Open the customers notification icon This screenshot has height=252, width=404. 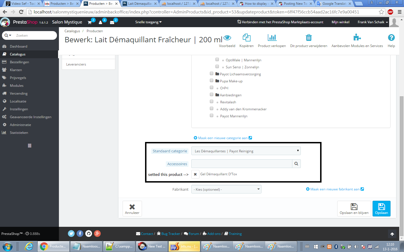tap(101, 22)
